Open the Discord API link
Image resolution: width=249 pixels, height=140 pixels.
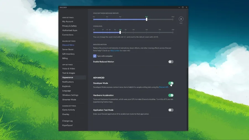pos(164,87)
